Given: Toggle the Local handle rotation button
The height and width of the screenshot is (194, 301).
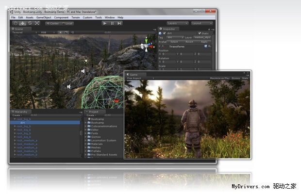Looking at the screenshot, I should pos(67,23).
